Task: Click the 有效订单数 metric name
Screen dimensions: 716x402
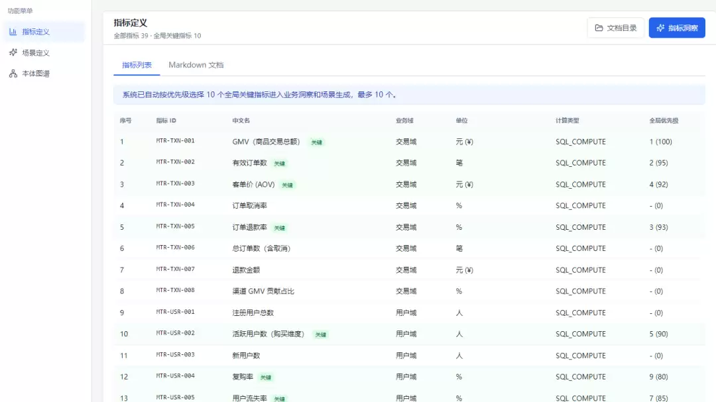Action: pyautogui.click(x=249, y=163)
